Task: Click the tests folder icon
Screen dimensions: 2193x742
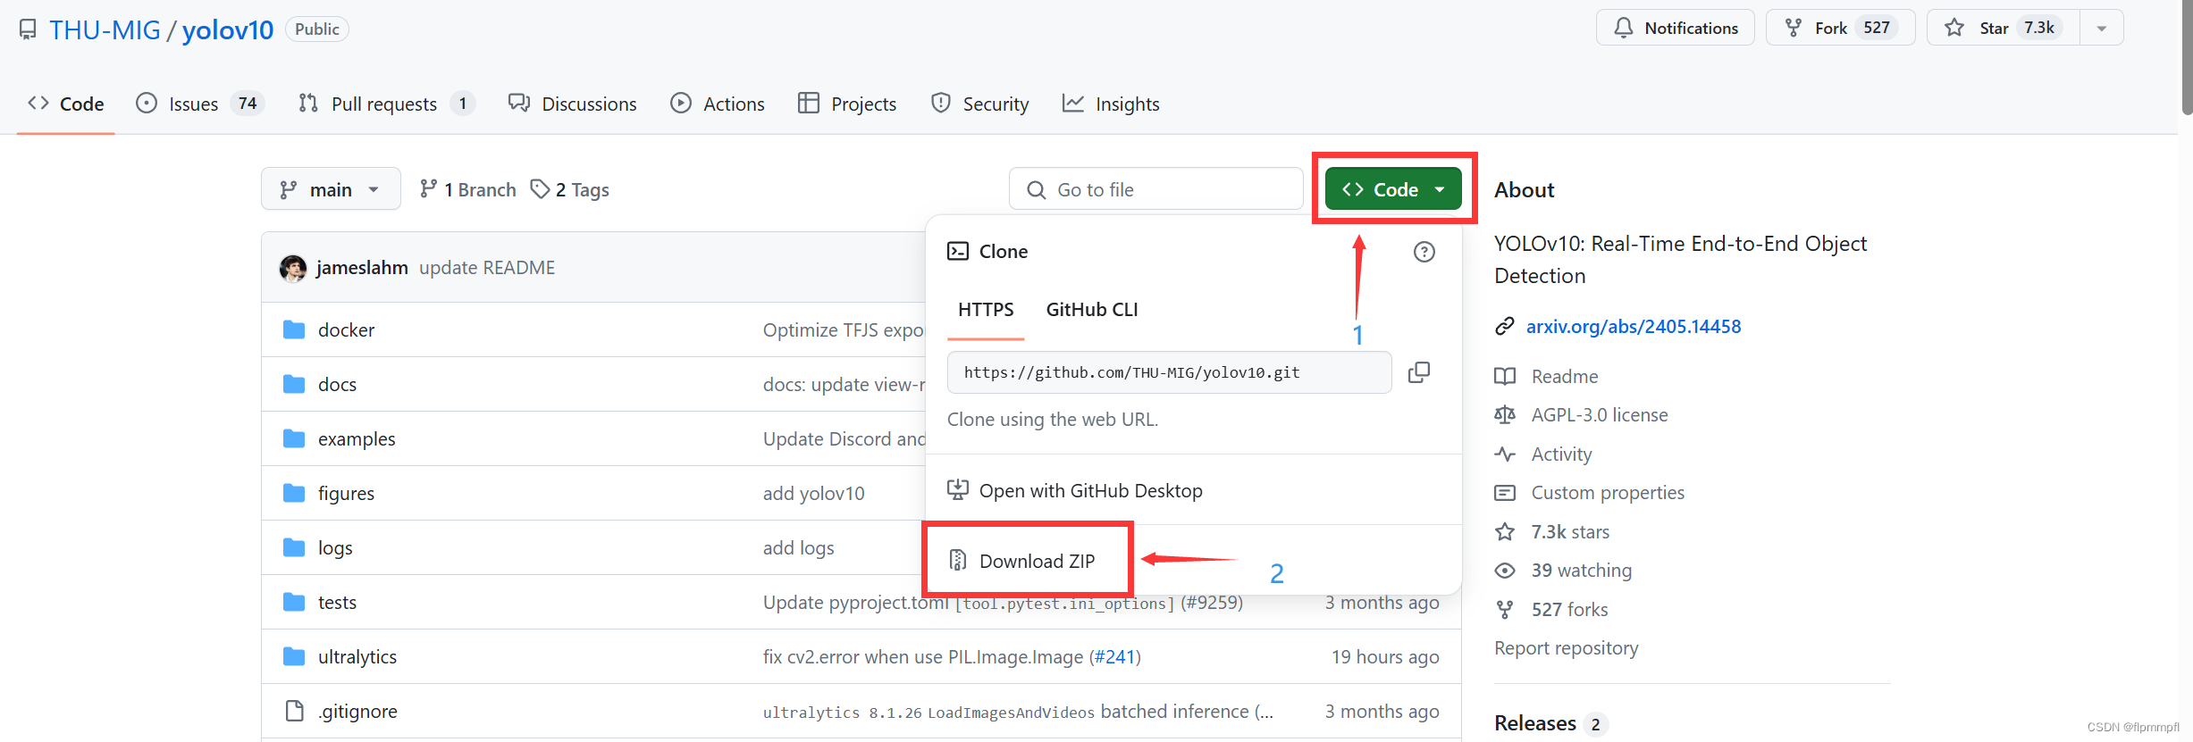Action: point(294,602)
